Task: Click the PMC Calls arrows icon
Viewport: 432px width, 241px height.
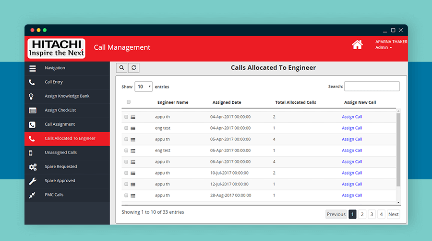Action: tap(32, 195)
